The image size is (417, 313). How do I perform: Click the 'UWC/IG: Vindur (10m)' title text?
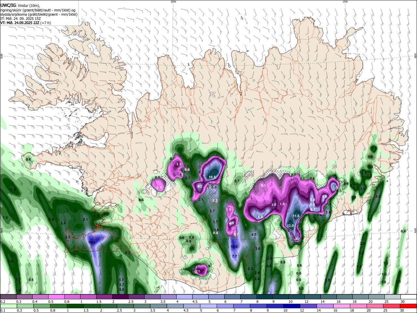(20, 5)
